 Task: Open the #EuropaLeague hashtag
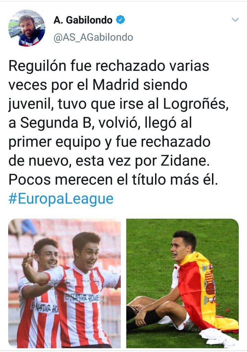[61, 199]
